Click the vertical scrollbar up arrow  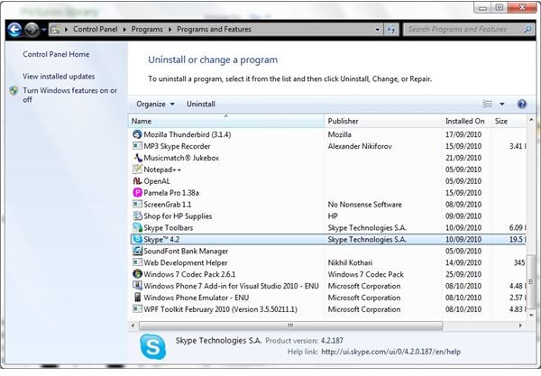click(x=531, y=120)
